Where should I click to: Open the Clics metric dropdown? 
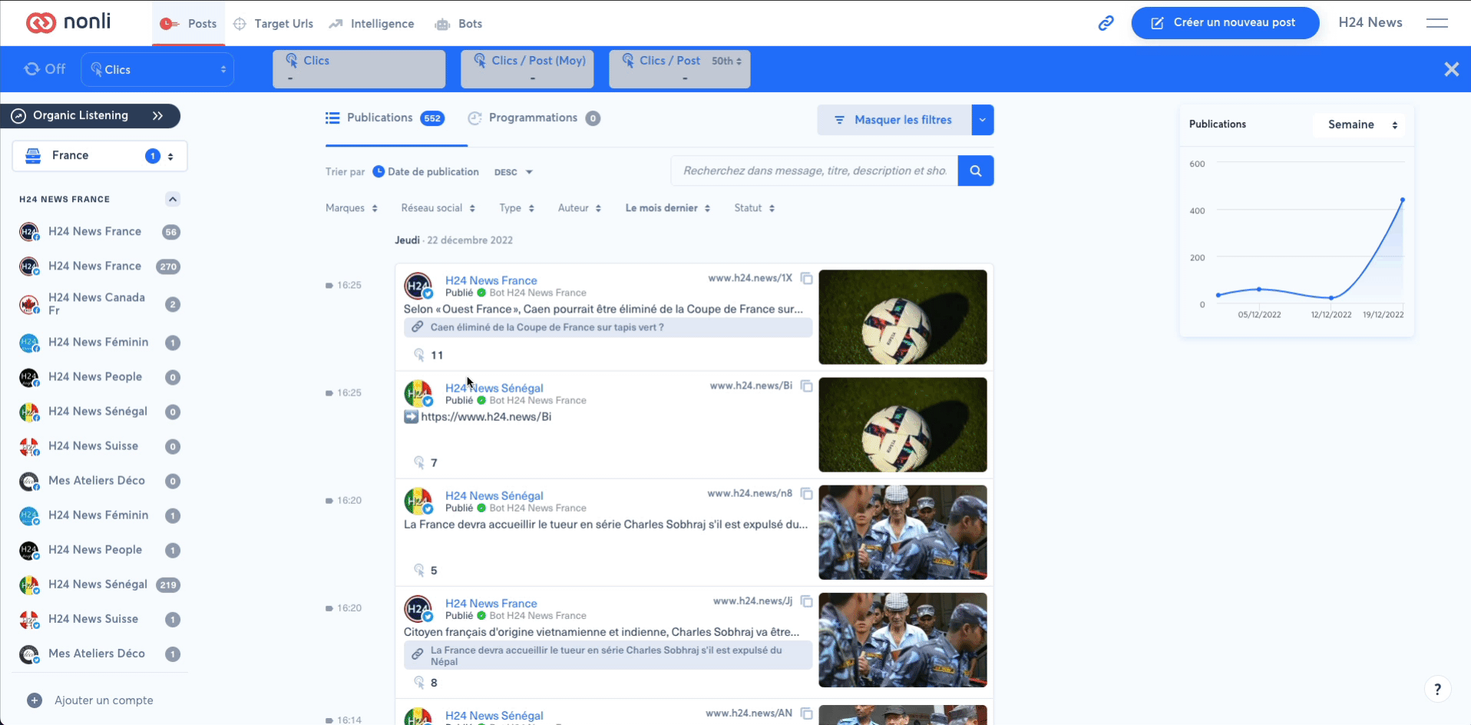point(157,69)
